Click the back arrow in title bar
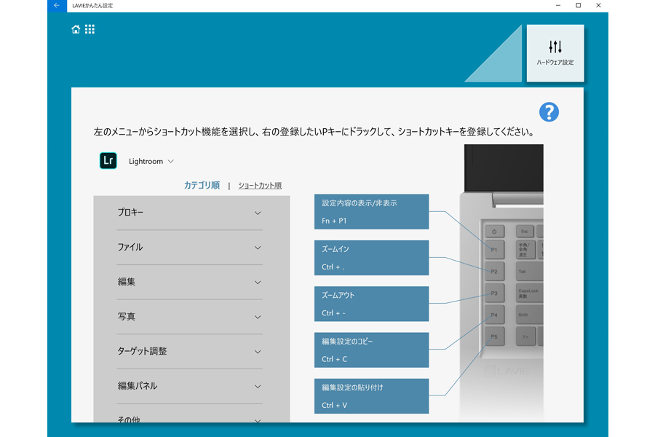This screenshot has height=437, width=655. [x=57, y=6]
